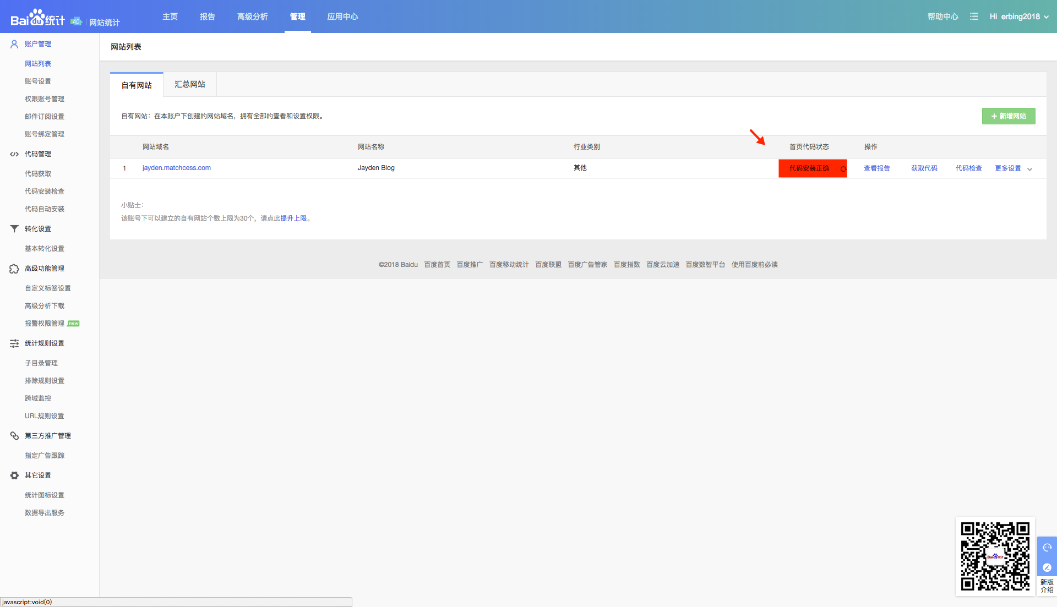Image resolution: width=1057 pixels, height=607 pixels.
Task: Click the 代码管理 code brackets icon
Action: pyautogui.click(x=14, y=154)
